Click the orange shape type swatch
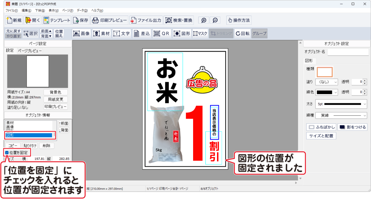Screen dimensions: 371x199 tap(325, 72)
